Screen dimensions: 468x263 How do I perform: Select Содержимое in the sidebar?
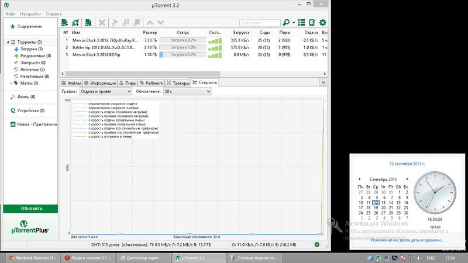[30, 26]
